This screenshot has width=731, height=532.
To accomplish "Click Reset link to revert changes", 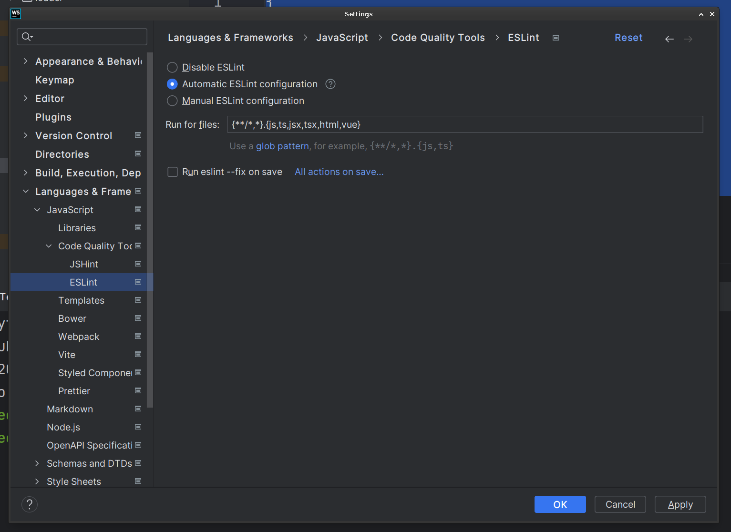I will click(628, 38).
